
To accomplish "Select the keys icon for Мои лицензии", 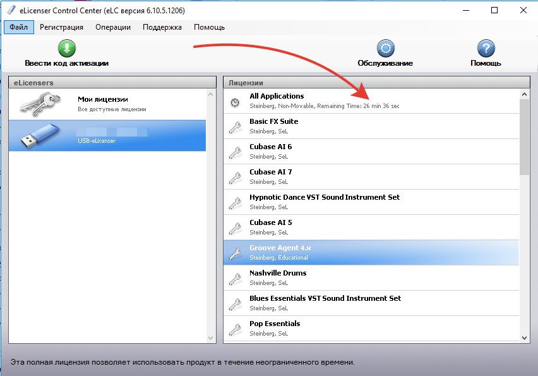I will (x=40, y=104).
